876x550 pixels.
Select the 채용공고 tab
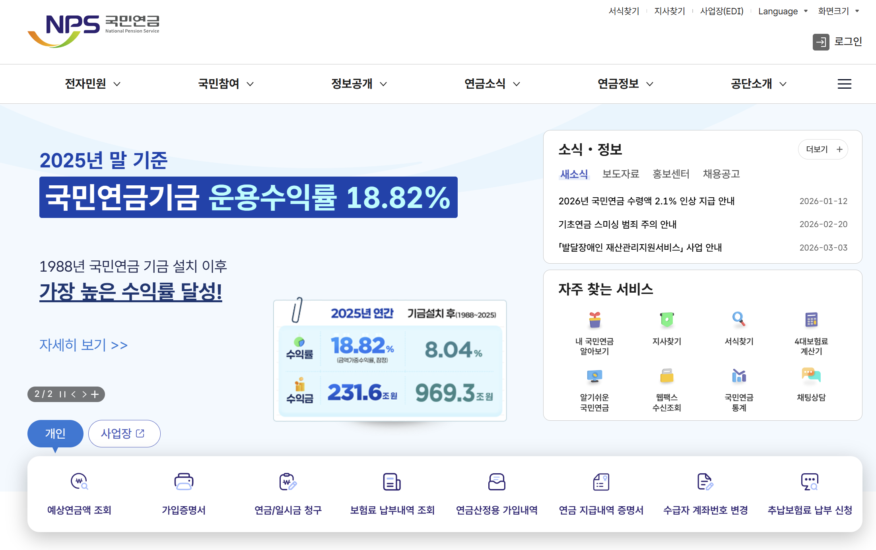tap(721, 174)
